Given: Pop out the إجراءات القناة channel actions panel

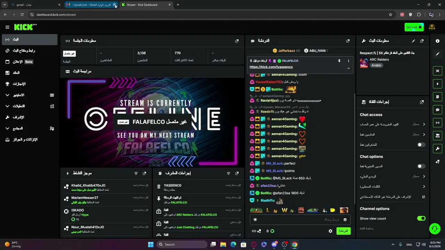Looking at the screenshot, I should pyautogui.click(x=422, y=102).
